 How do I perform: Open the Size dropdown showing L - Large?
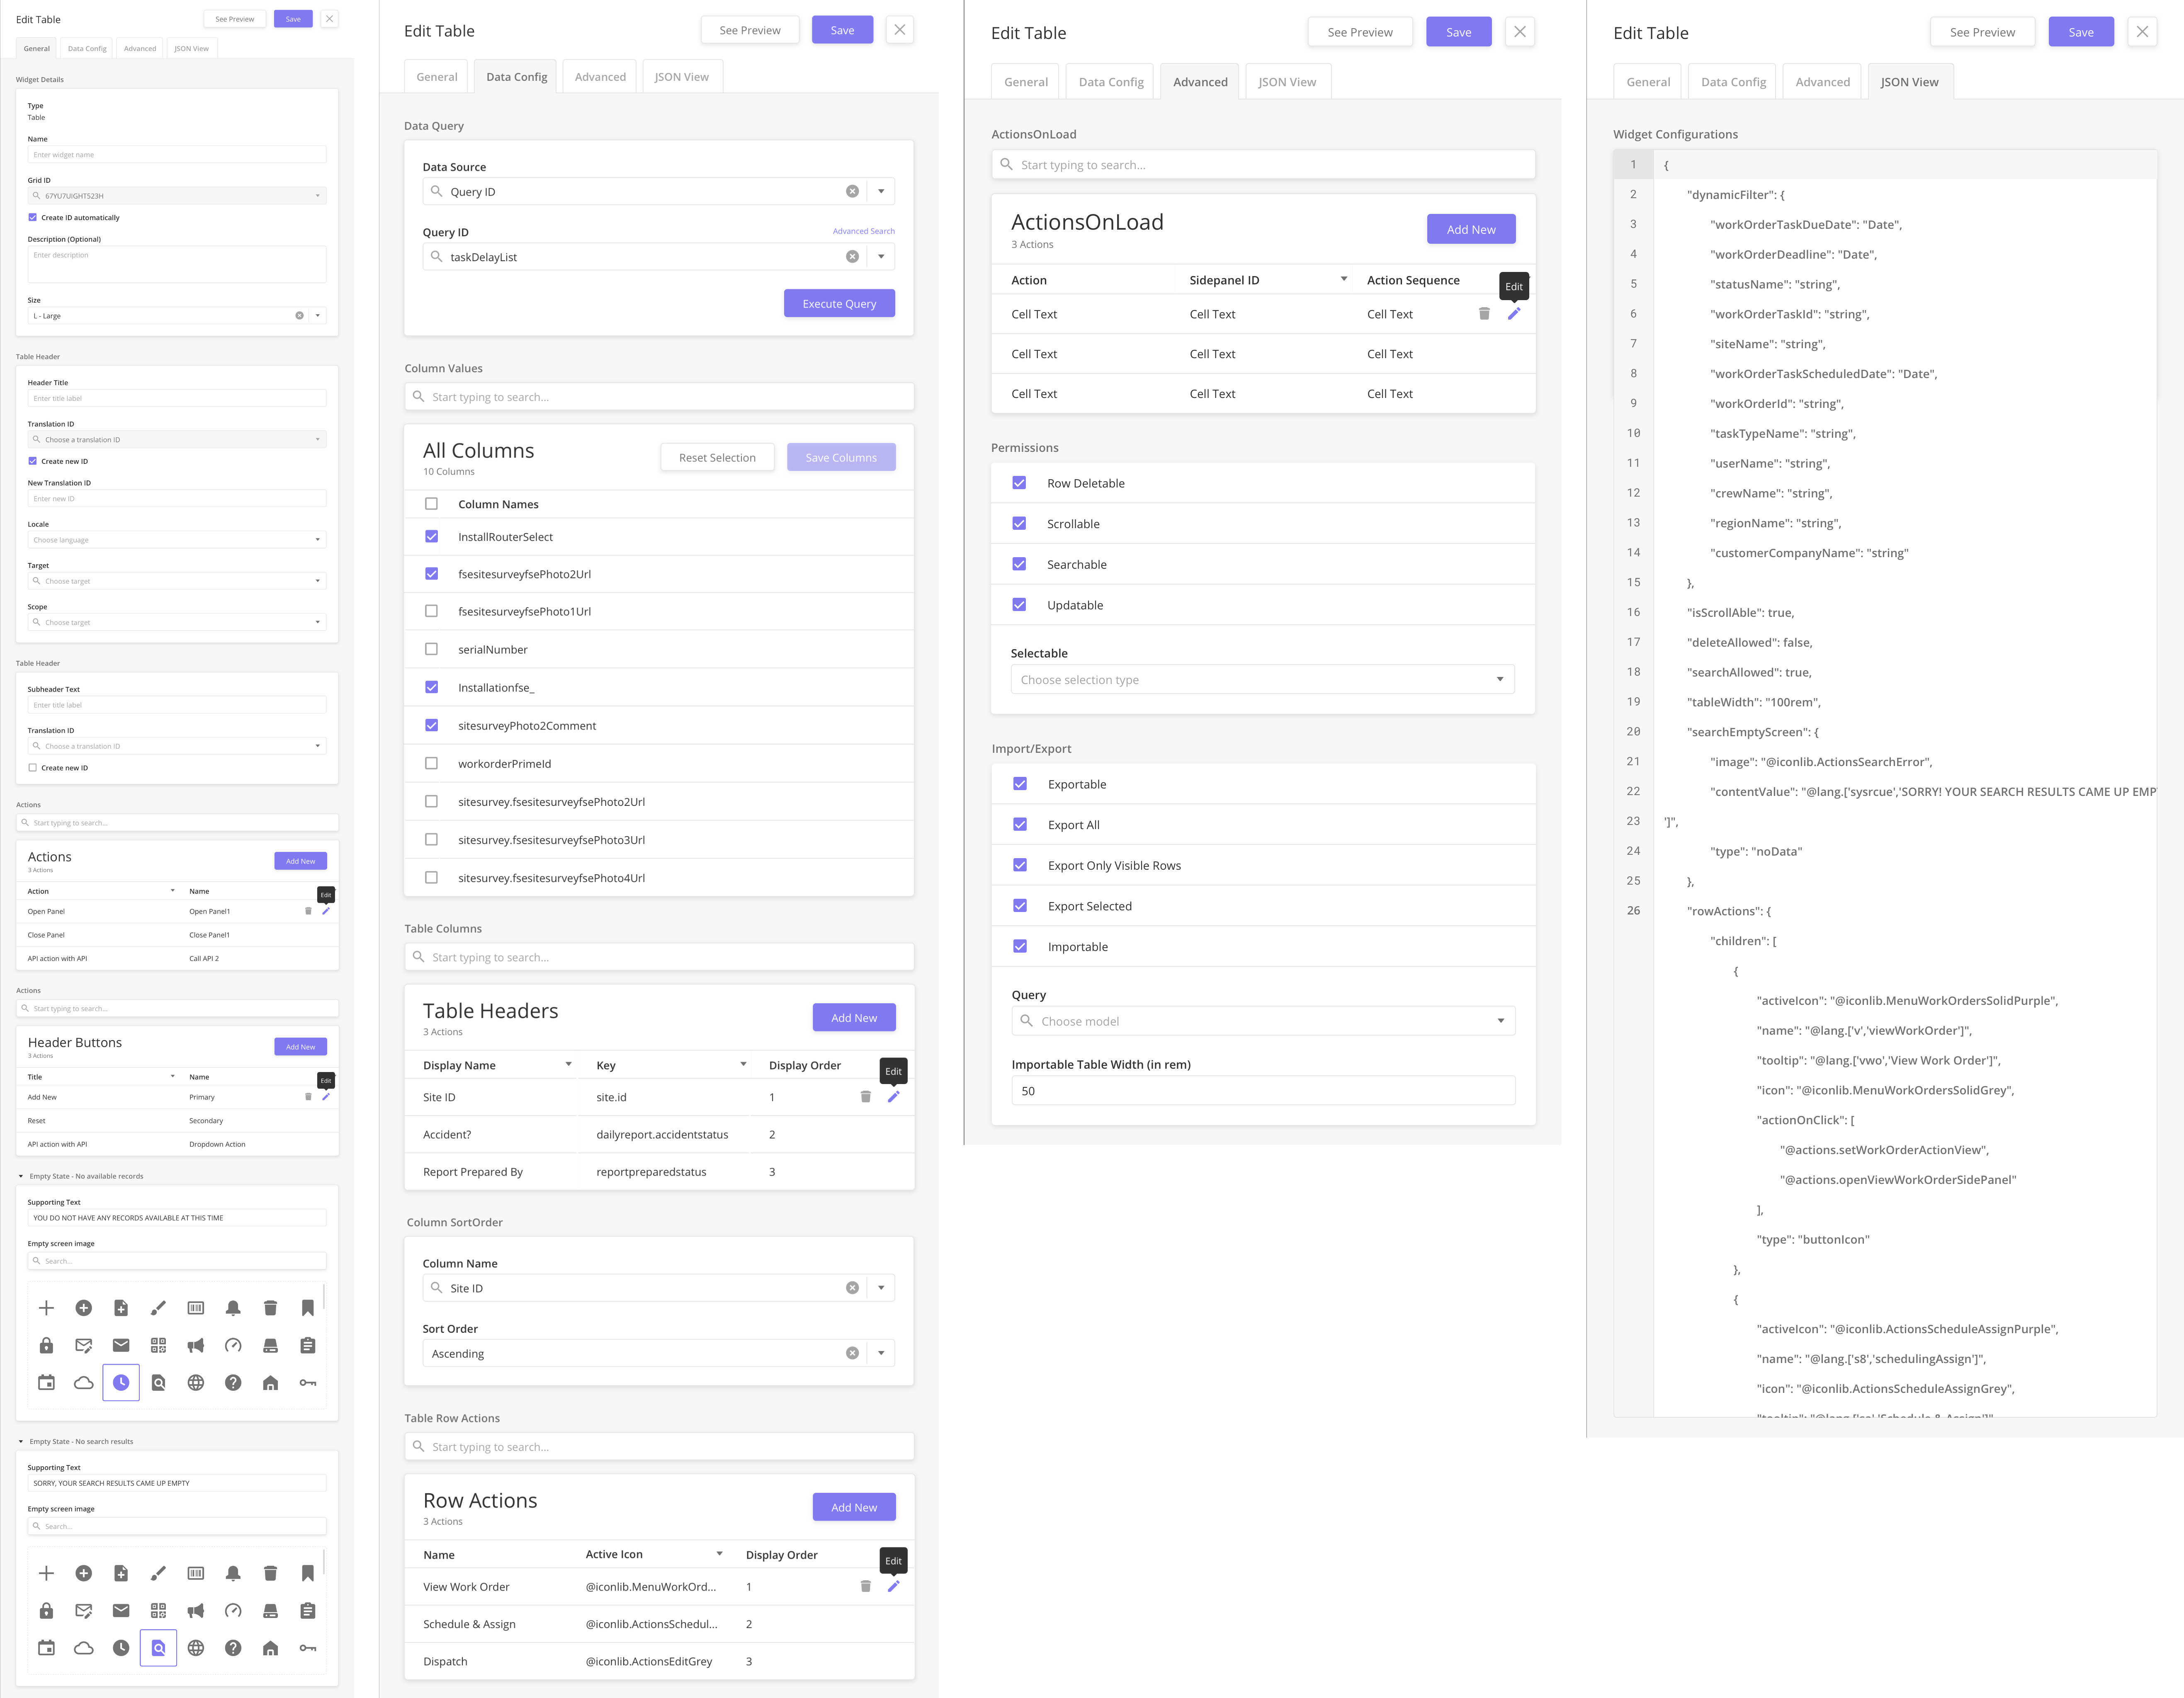click(318, 315)
